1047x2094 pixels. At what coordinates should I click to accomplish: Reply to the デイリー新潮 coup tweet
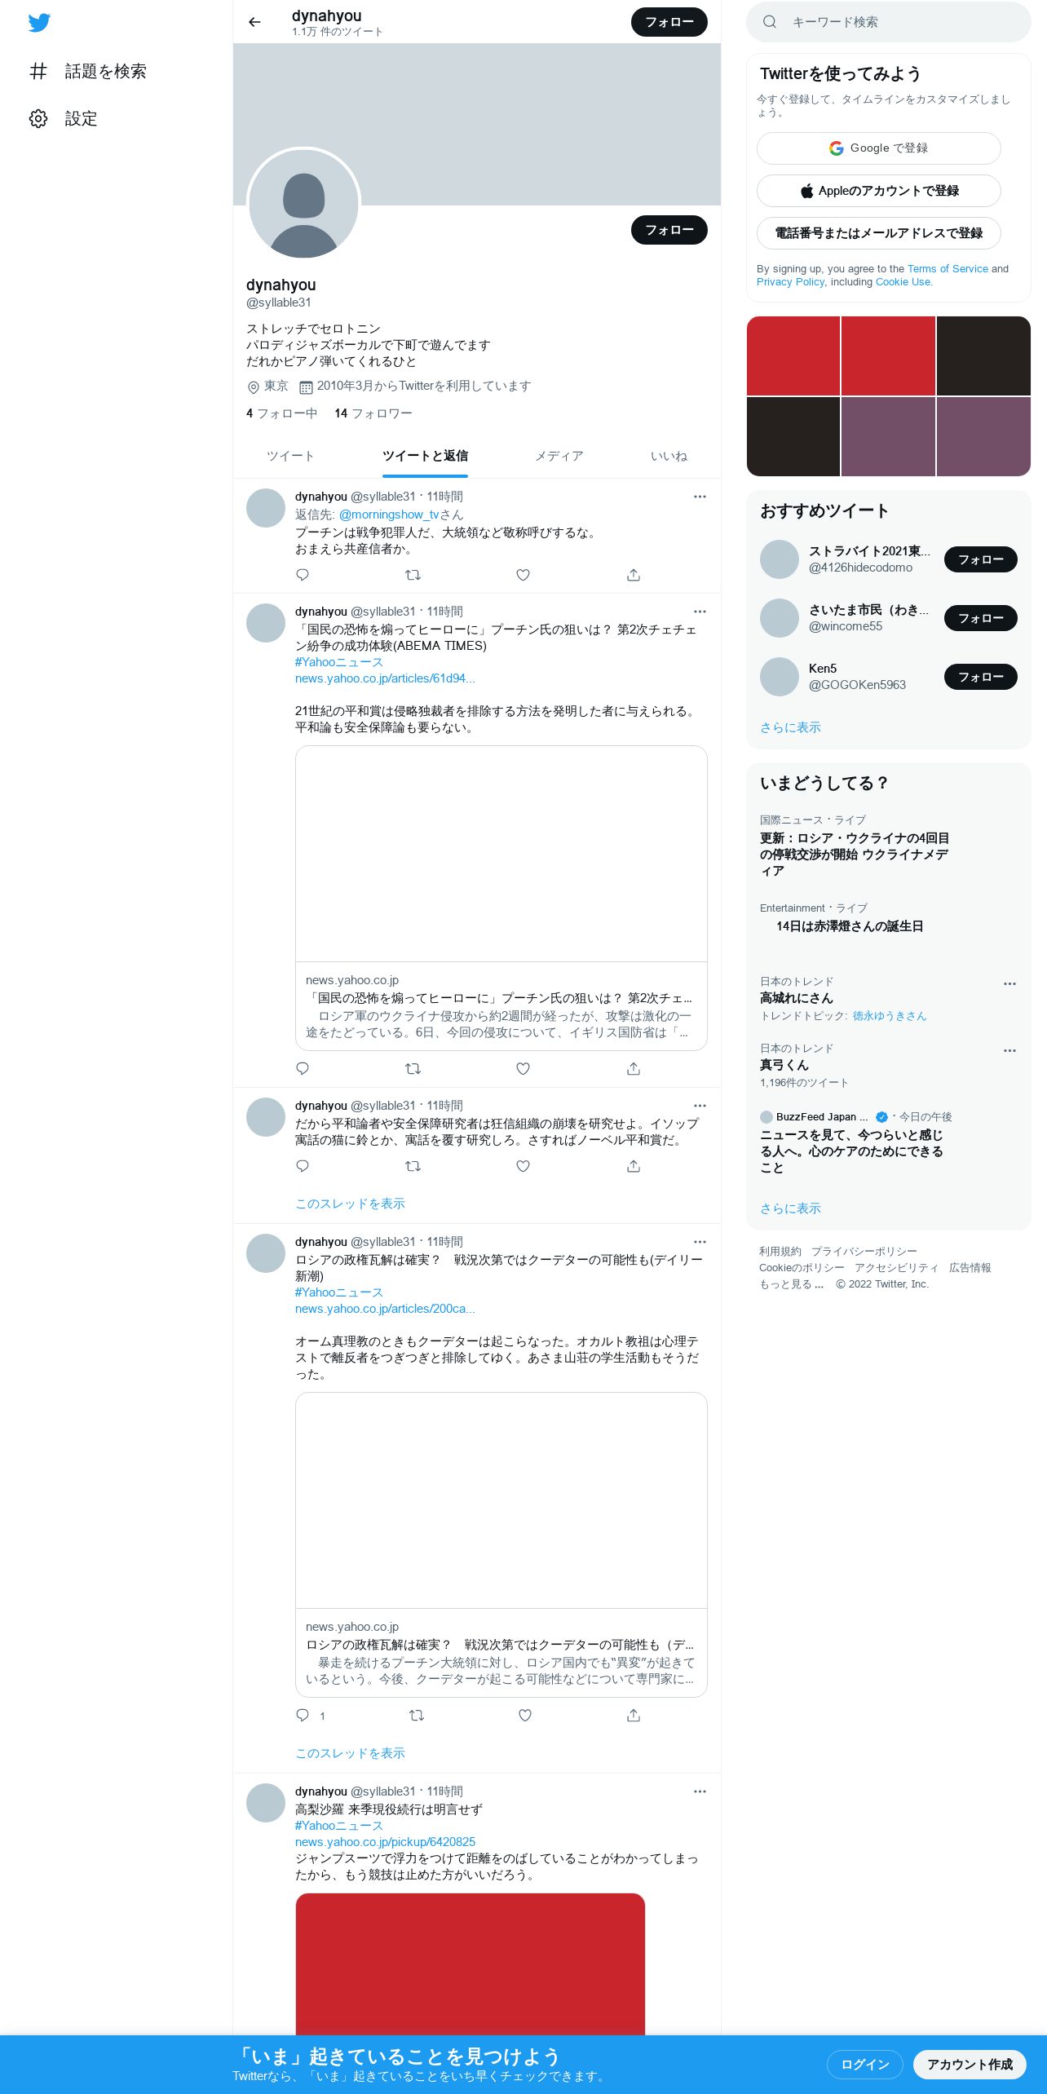303,1716
